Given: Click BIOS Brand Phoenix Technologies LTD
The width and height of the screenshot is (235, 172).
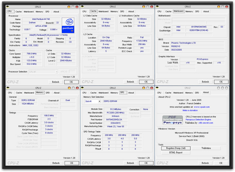Looking at the screenshot, I should 197,43.
